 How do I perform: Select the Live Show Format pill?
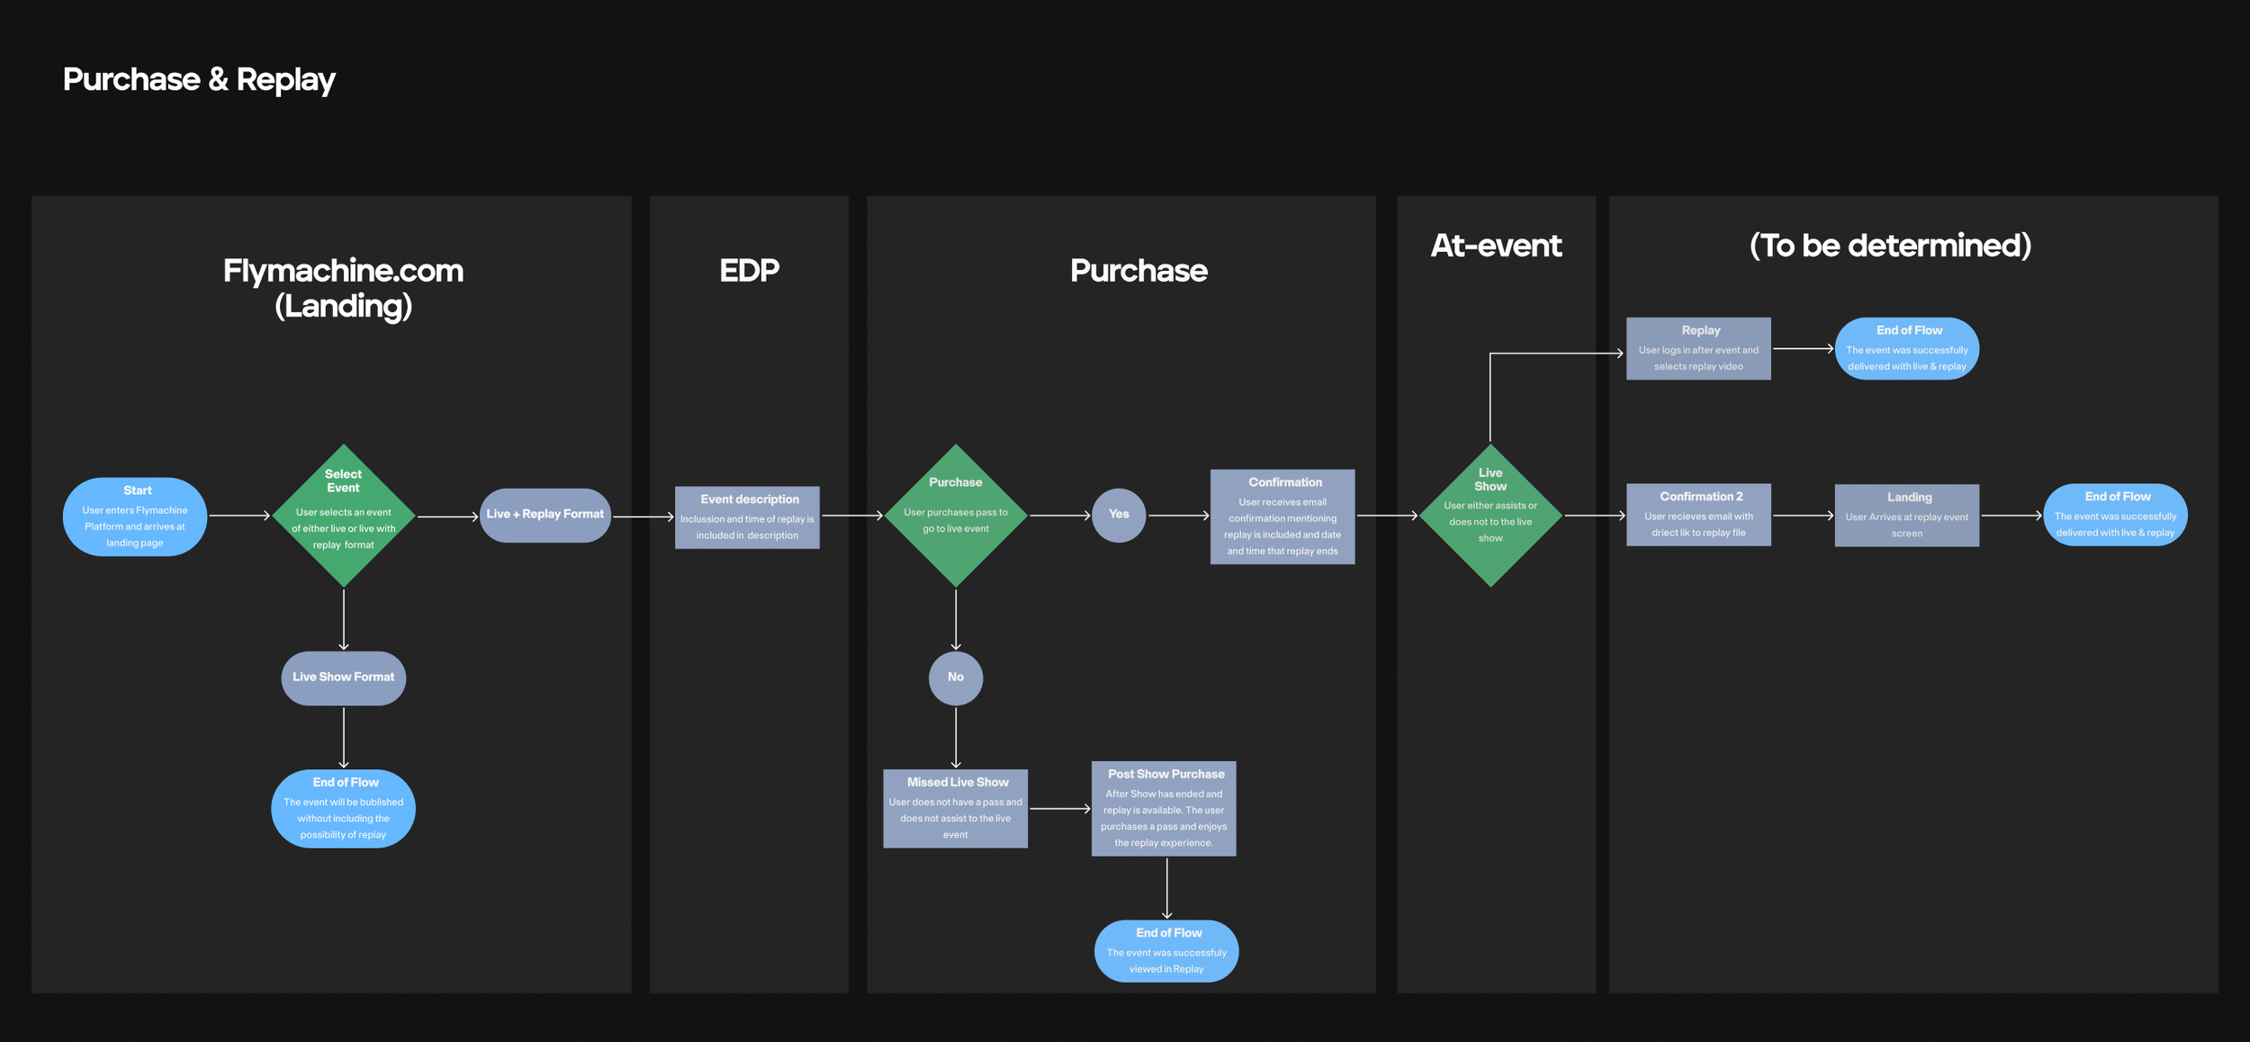[x=343, y=678]
